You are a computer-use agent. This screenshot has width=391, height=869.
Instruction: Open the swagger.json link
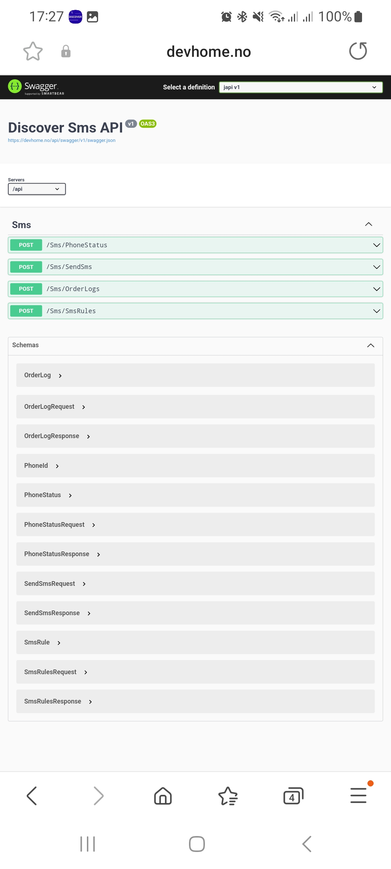[x=62, y=140]
